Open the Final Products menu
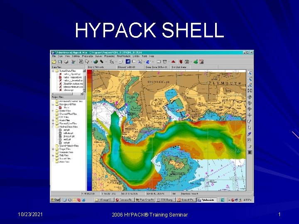 click(124, 56)
